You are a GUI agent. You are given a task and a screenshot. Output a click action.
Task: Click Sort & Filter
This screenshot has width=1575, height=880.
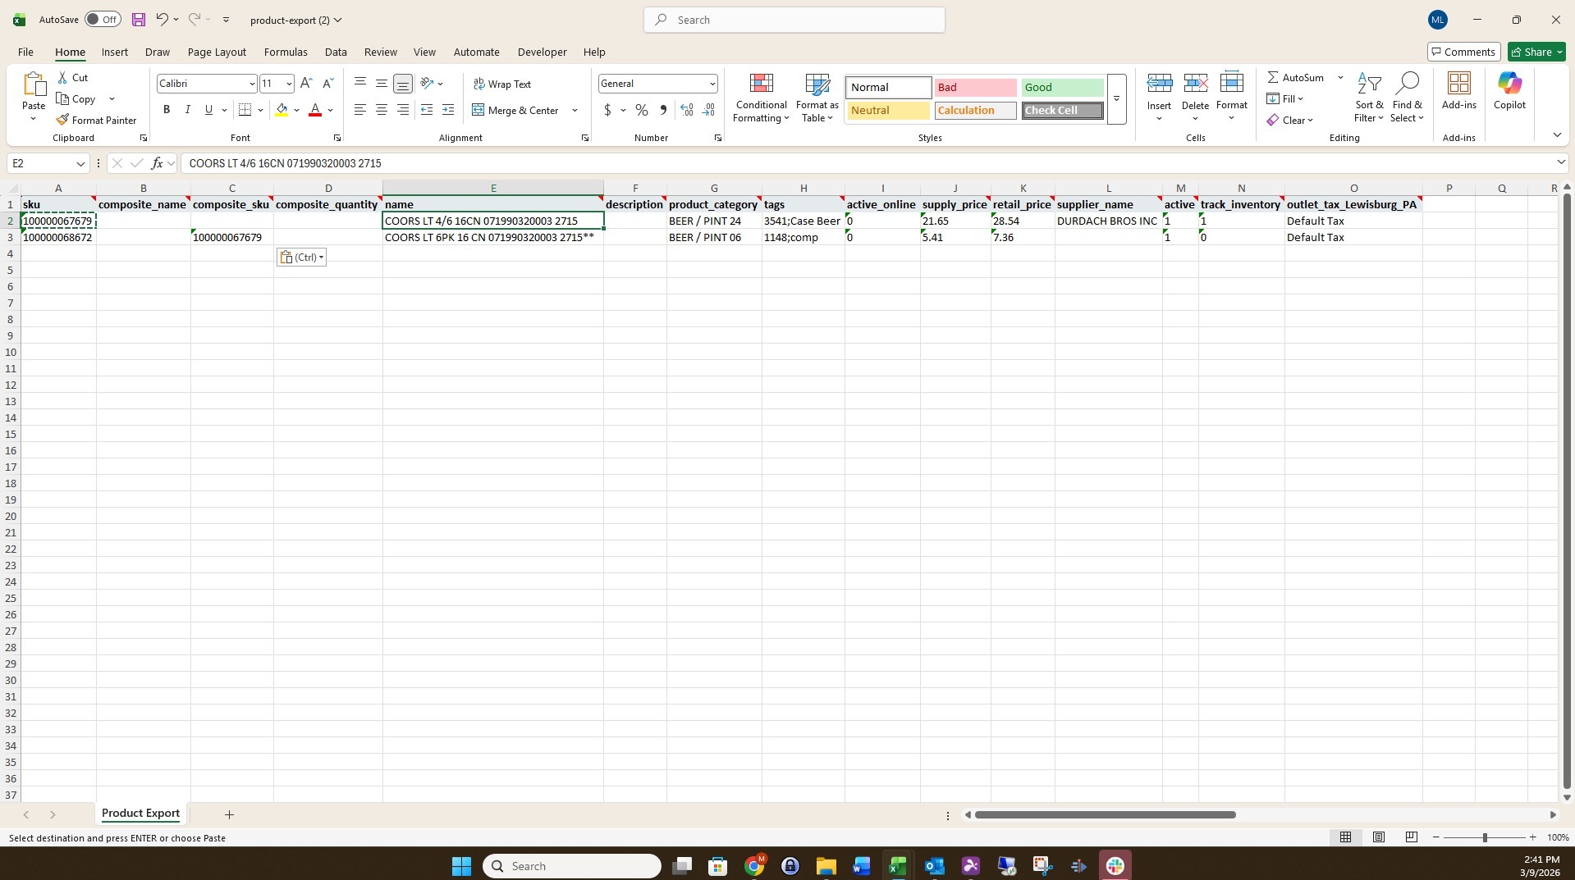(x=1368, y=97)
